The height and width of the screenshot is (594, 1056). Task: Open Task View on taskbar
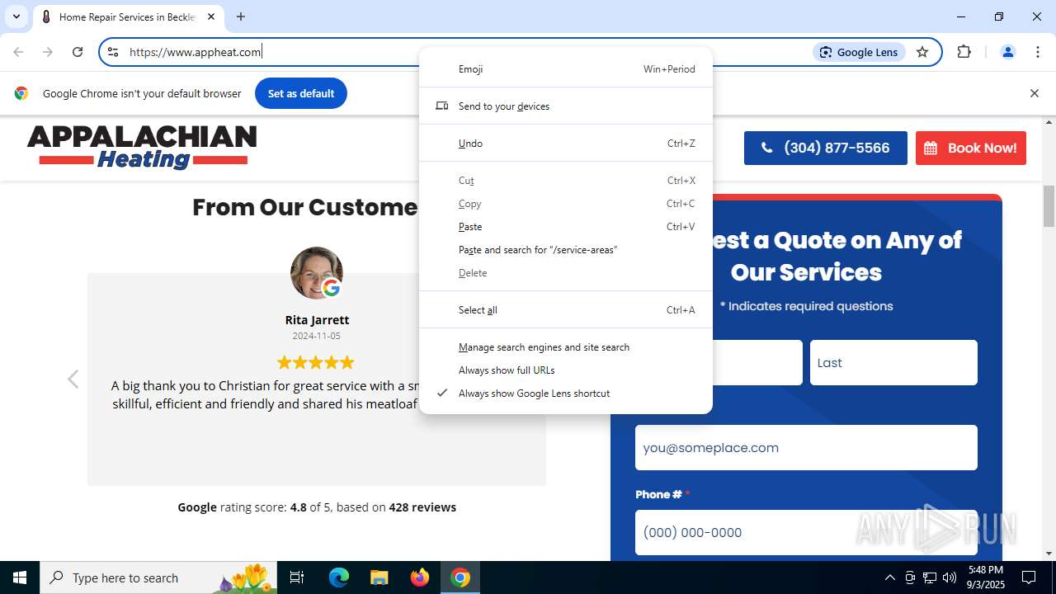(297, 577)
